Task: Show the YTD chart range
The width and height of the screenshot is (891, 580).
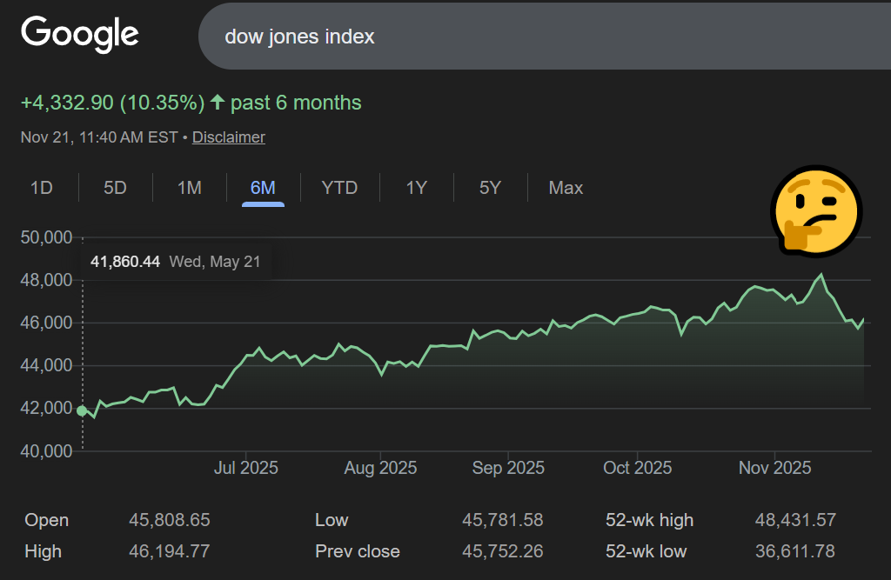Action: 339,188
